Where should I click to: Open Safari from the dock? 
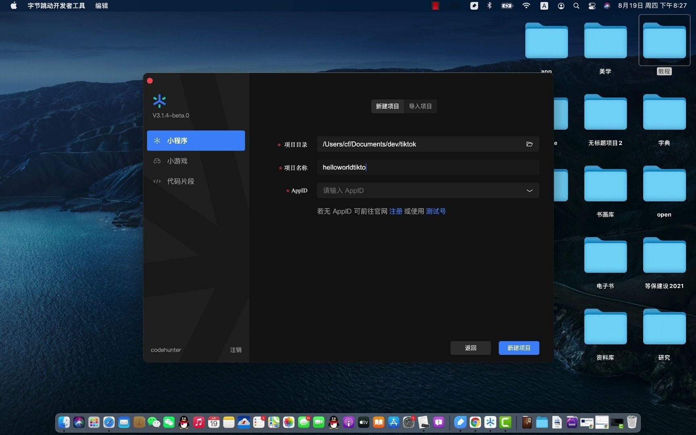(x=109, y=422)
